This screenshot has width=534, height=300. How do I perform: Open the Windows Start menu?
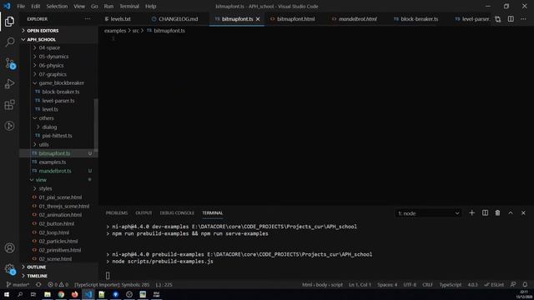click(7, 294)
